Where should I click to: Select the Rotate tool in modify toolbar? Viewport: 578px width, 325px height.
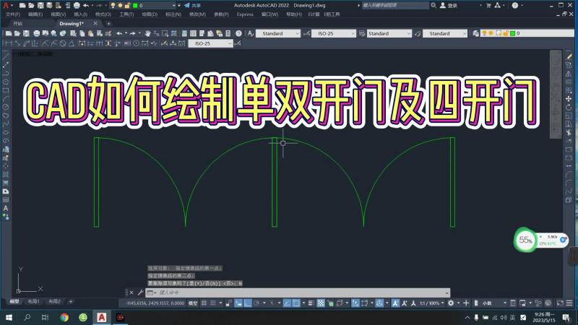569,107
